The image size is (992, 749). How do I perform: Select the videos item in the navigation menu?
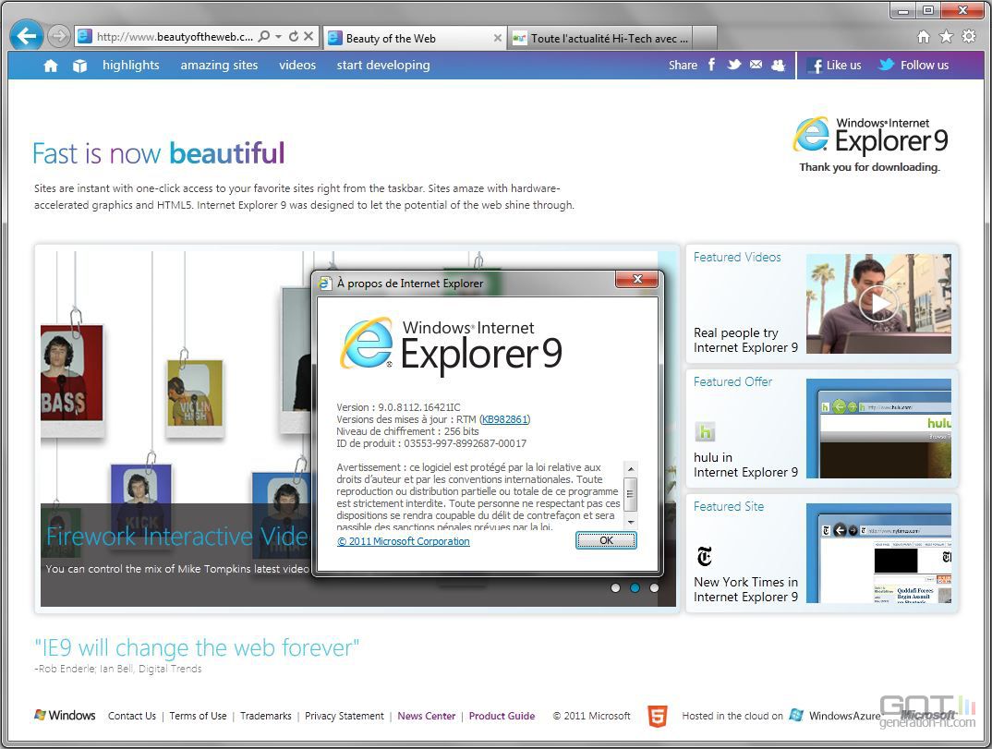click(x=296, y=65)
